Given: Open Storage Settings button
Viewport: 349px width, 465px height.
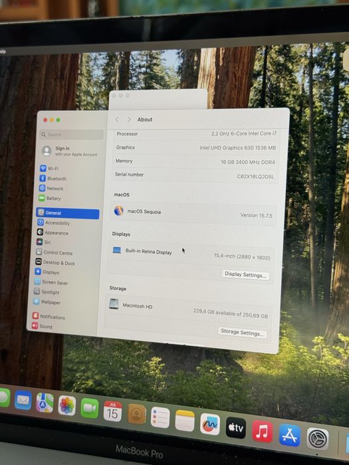Looking at the screenshot, I should point(243,332).
